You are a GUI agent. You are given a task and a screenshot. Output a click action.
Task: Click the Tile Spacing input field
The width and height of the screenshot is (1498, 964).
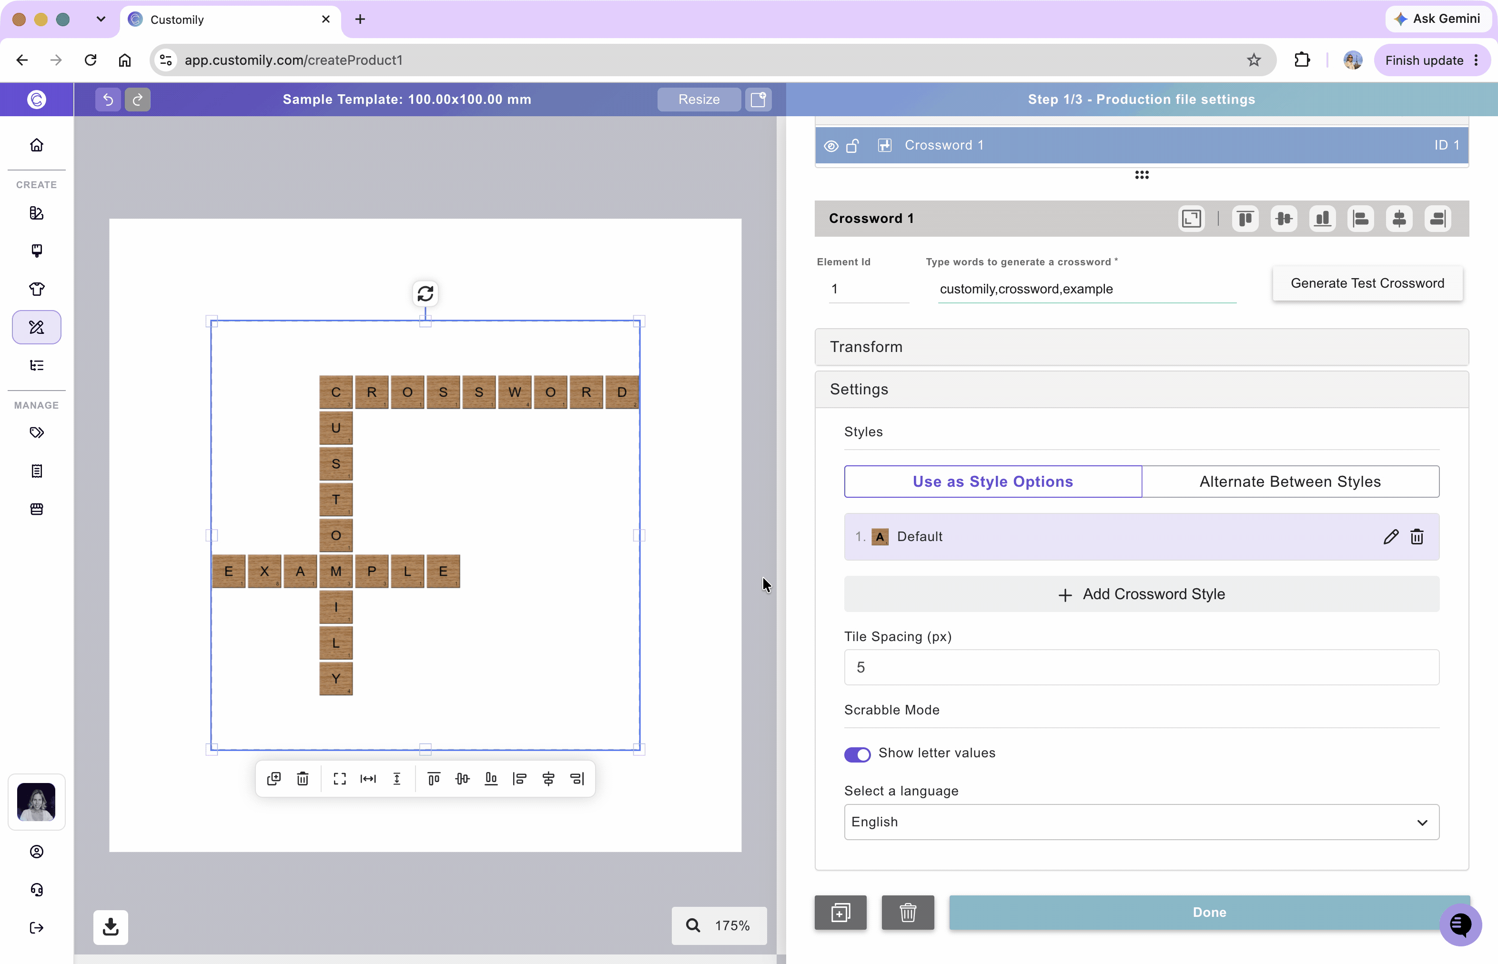point(1141,667)
